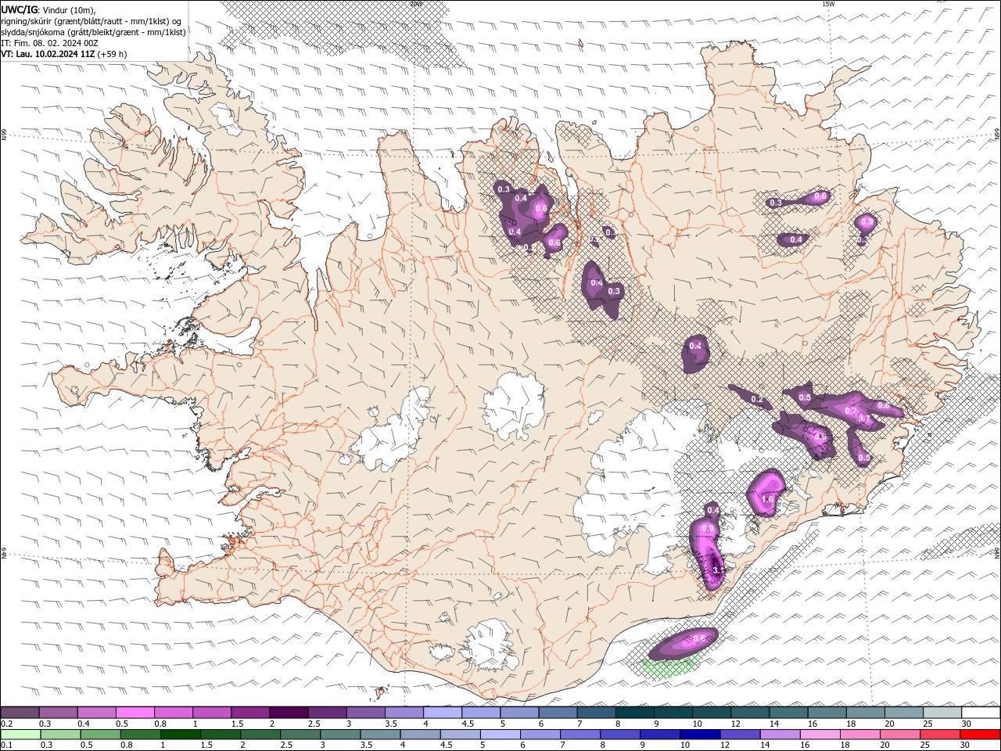Pick the dark purple upper swatch starting at 2
Viewport: 1001px width, 751px height.
(x=289, y=713)
